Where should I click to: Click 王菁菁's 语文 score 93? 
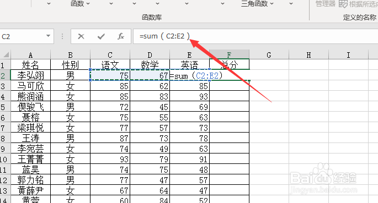(x=110, y=159)
